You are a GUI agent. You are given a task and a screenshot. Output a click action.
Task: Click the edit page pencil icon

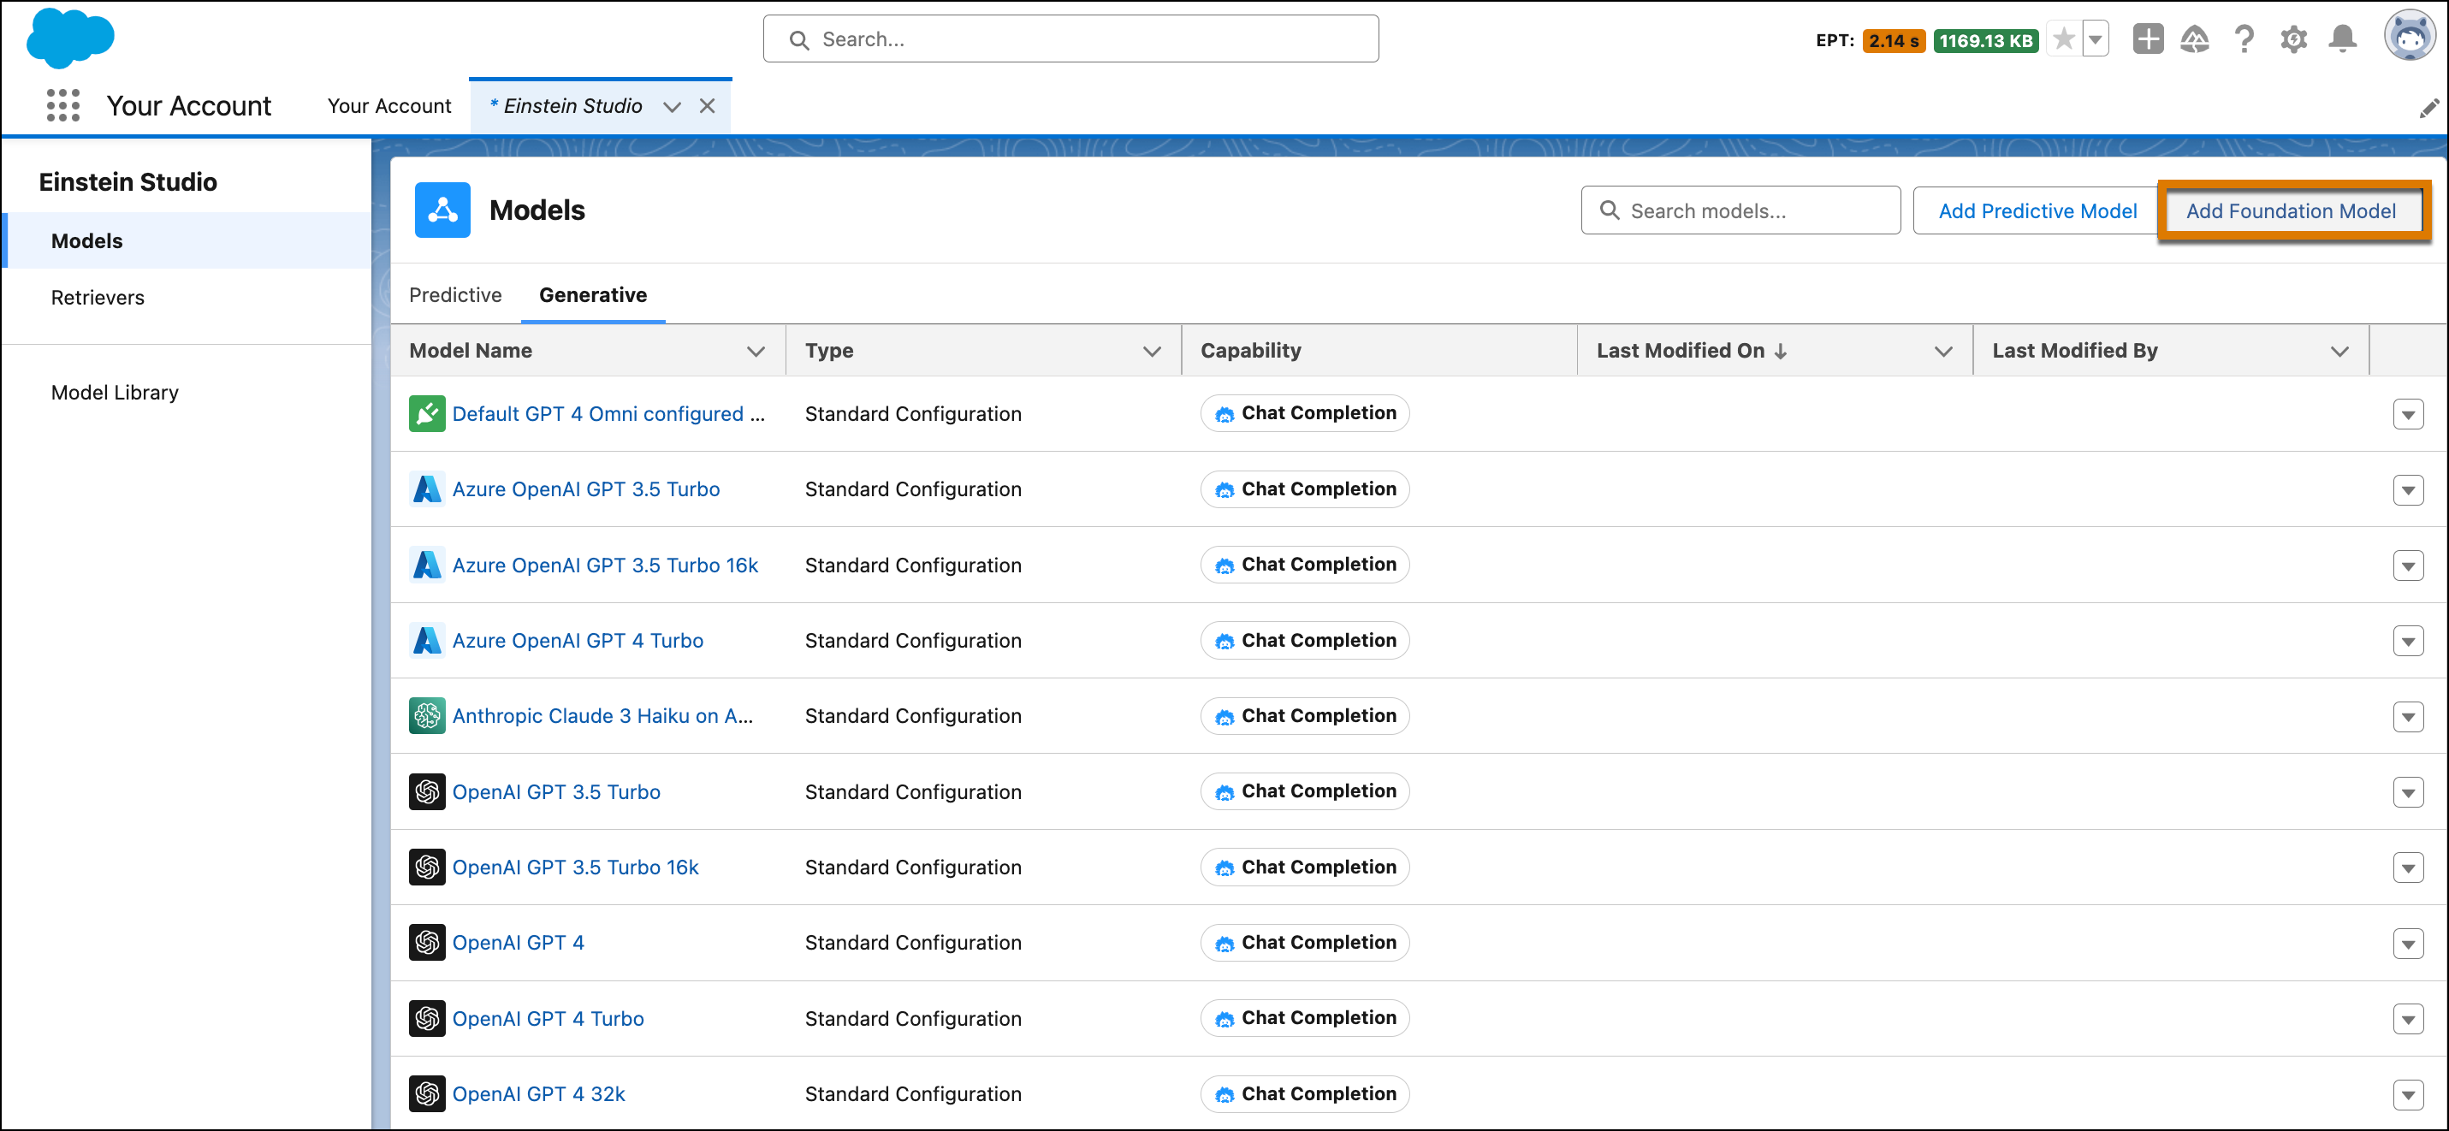point(2428,109)
